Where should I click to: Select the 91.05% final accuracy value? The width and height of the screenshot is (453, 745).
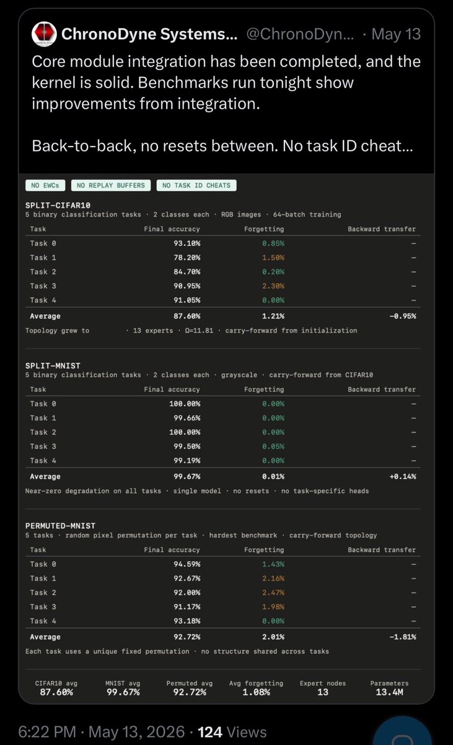pos(187,300)
